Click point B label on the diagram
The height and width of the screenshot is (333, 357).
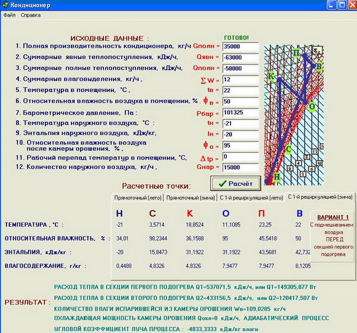point(319,67)
